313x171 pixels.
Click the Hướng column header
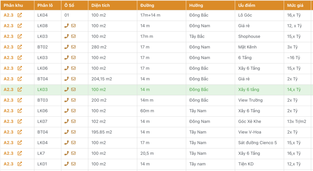pos(196,6)
